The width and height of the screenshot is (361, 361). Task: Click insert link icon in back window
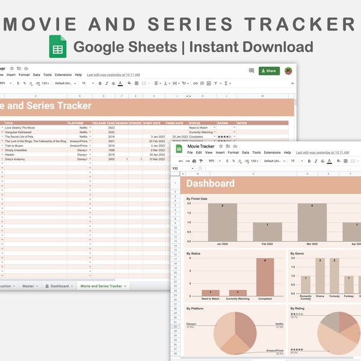tap(196, 84)
